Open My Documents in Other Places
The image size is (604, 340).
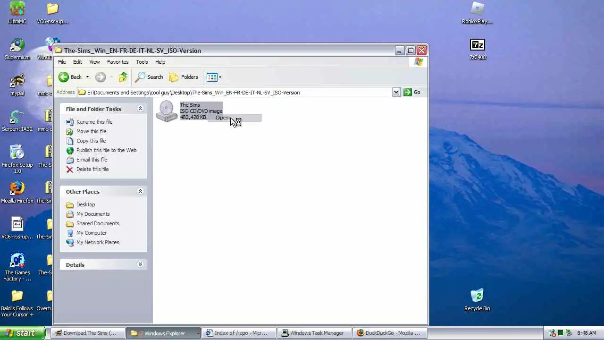93,214
